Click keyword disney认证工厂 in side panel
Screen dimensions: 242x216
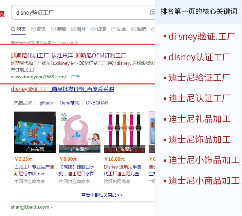(199, 57)
